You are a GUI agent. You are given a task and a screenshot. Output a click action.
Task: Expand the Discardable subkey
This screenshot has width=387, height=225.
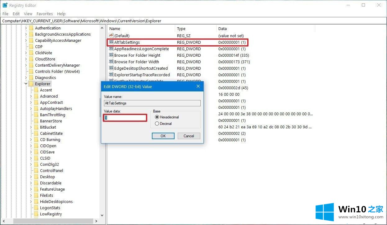[x=31, y=183]
